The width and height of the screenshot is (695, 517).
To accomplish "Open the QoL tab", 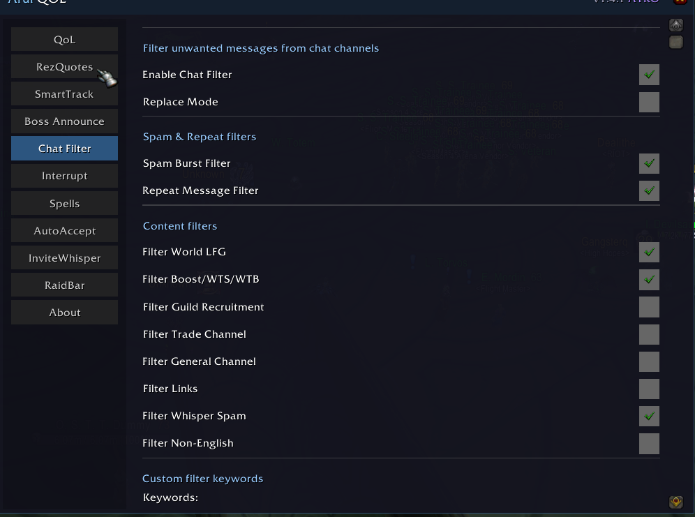I will tap(64, 40).
